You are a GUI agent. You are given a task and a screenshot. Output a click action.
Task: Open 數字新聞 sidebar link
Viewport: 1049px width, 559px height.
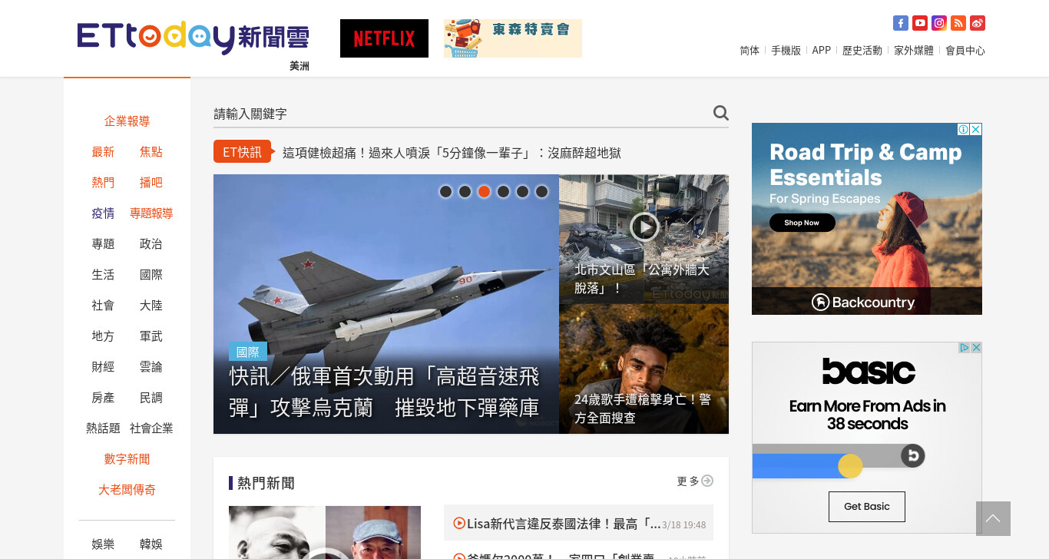(x=127, y=459)
